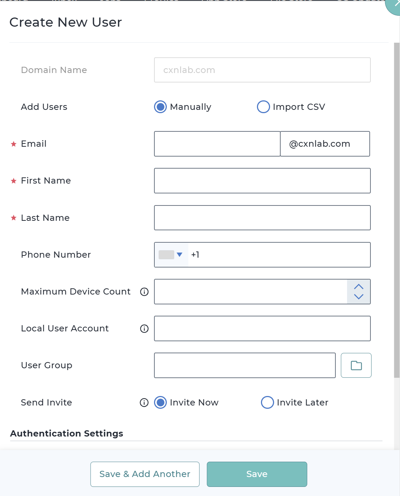Choose Import CSV to add users
Screen dimensions: 400x496
(x=264, y=107)
